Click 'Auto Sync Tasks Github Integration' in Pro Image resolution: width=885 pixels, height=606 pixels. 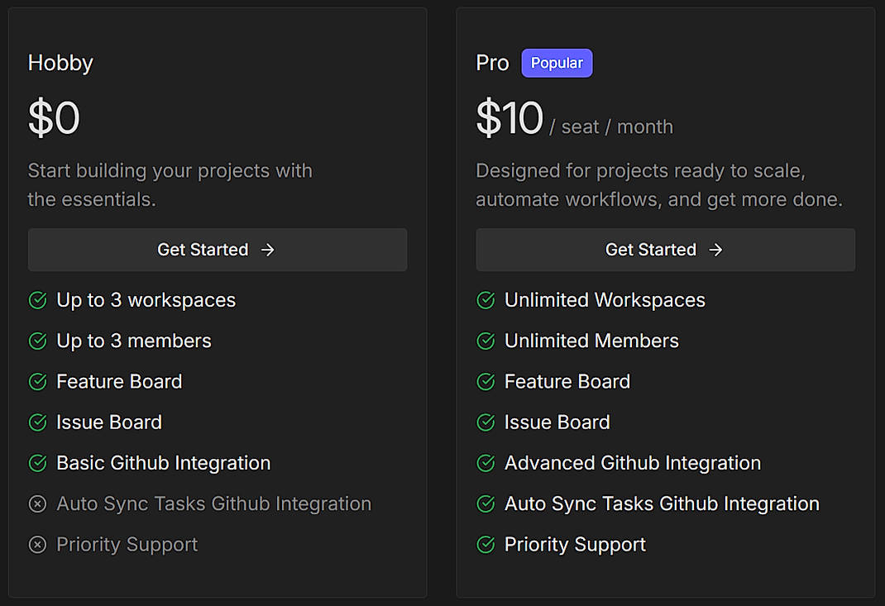663,503
